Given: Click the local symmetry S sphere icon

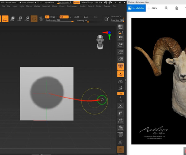Looking at the screenshot, I should coord(41,19).
